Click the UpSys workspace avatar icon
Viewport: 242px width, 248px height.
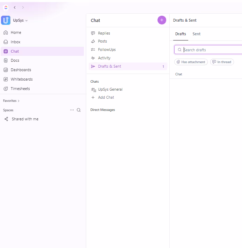click(x=6, y=20)
